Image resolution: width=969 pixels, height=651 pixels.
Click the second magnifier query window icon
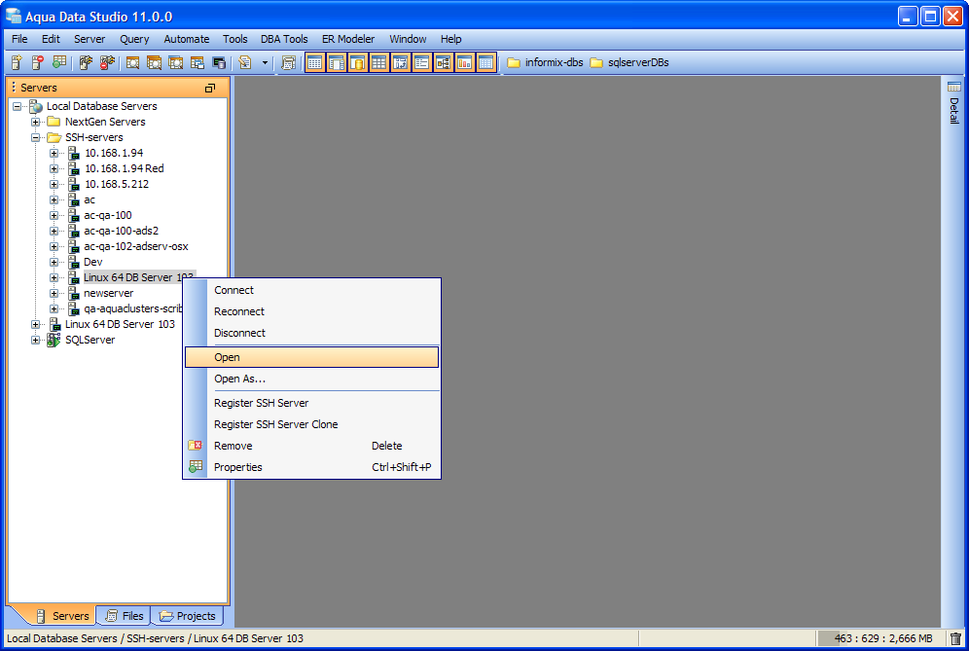(x=155, y=62)
